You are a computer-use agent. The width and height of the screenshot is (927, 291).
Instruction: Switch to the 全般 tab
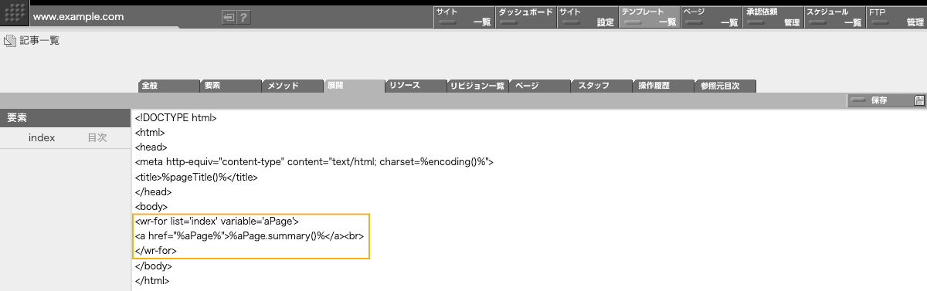168,86
